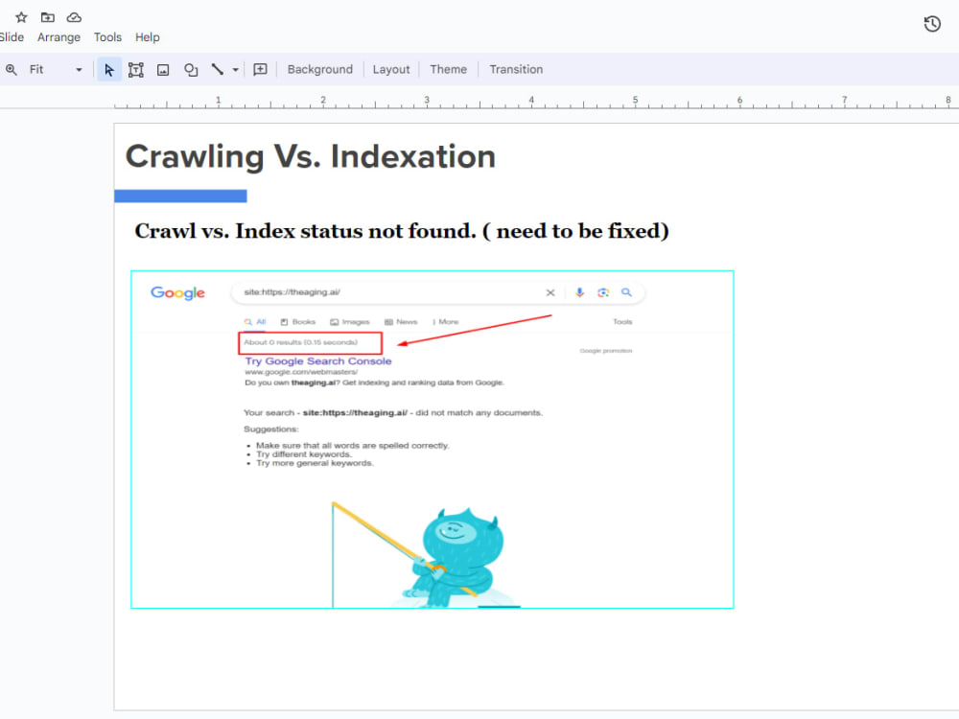This screenshot has height=719, width=959.
Task: Expand the line type dropdown arrow
Action: tap(236, 70)
